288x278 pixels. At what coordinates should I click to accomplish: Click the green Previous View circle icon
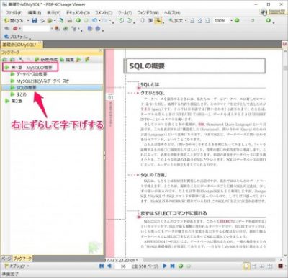[78, 21]
